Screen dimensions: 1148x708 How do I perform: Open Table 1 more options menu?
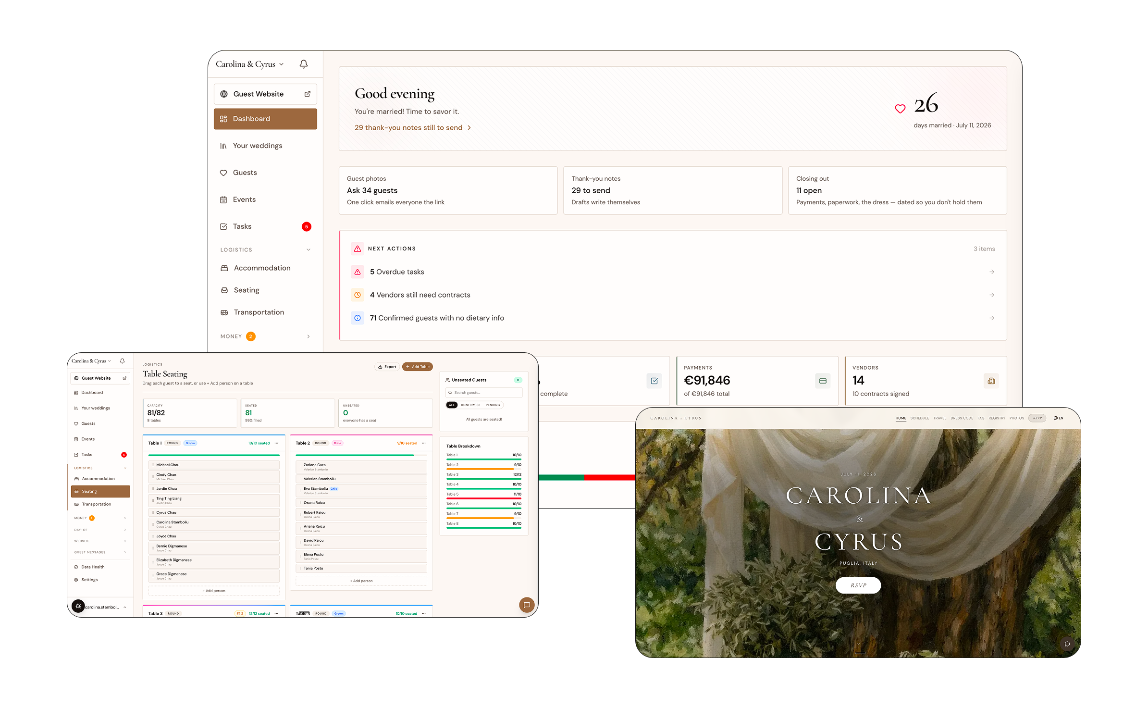[x=276, y=443]
